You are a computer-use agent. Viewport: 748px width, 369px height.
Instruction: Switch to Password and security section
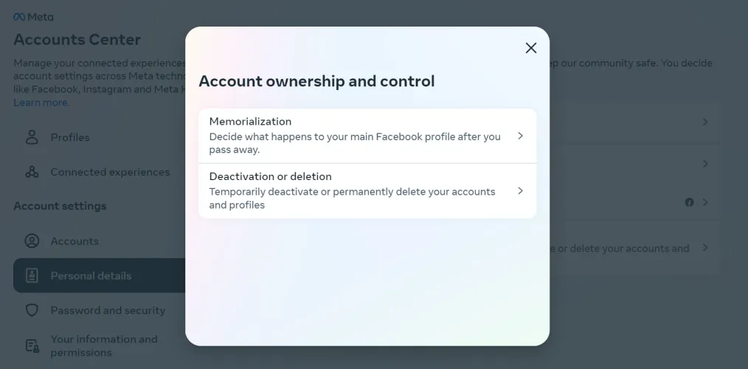click(x=108, y=311)
